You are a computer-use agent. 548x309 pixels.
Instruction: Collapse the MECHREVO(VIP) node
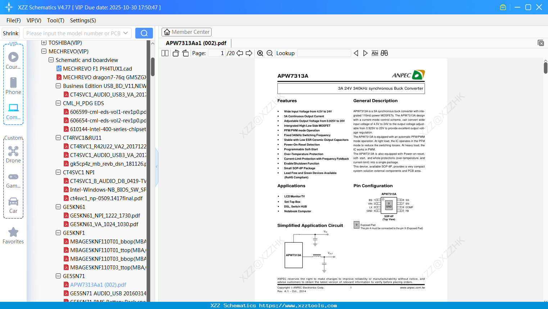pyautogui.click(x=44, y=51)
